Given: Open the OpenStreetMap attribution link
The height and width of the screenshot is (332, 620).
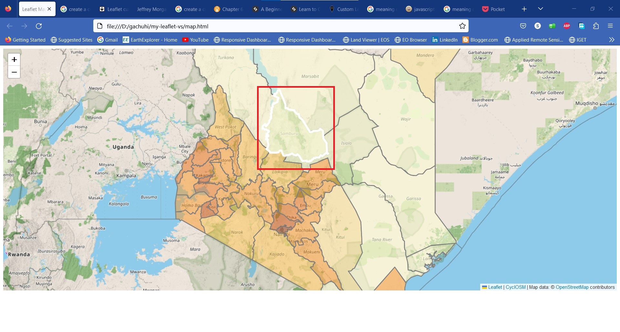Looking at the screenshot, I should 572,287.
